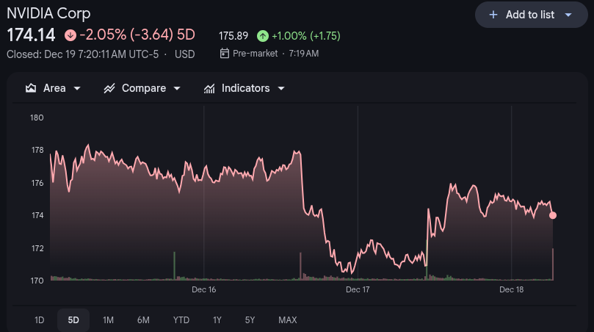This screenshot has width=594, height=332.
Task: Expand the Indicators dropdown arrow
Action: click(281, 88)
